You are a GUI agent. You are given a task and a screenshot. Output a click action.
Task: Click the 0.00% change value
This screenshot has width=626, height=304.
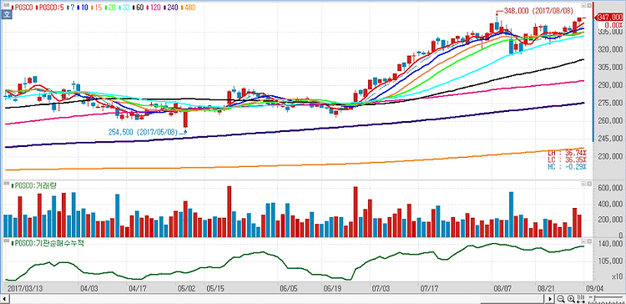point(614,24)
